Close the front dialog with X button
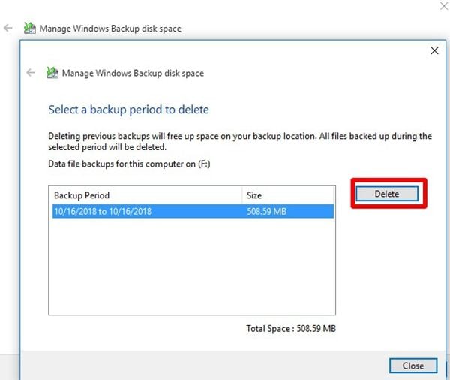450x380 pixels. (434, 50)
